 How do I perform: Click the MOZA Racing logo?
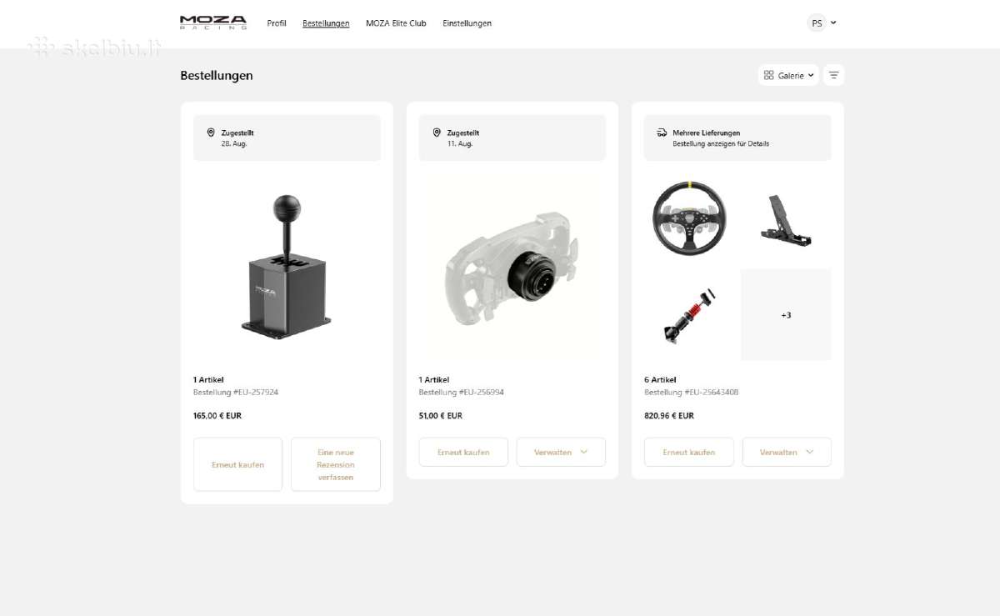coord(213,23)
